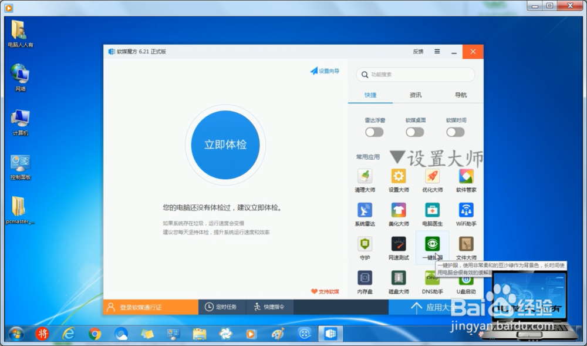Open 守护 guard tool
Viewport: 587px width, 346px height.
click(x=365, y=248)
